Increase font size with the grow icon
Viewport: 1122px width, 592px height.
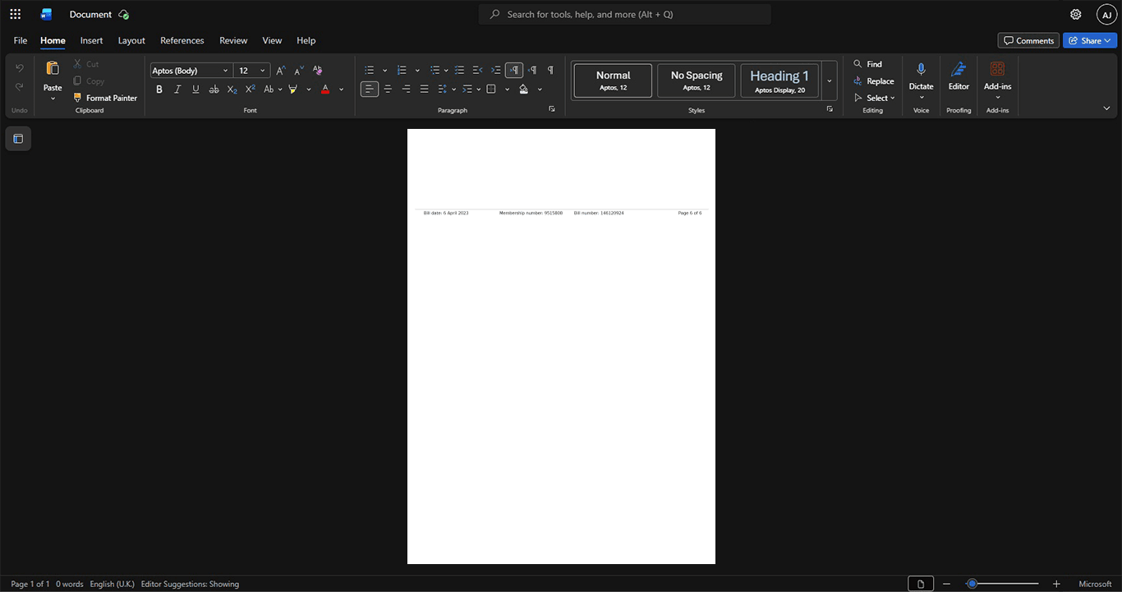(x=281, y=71)
